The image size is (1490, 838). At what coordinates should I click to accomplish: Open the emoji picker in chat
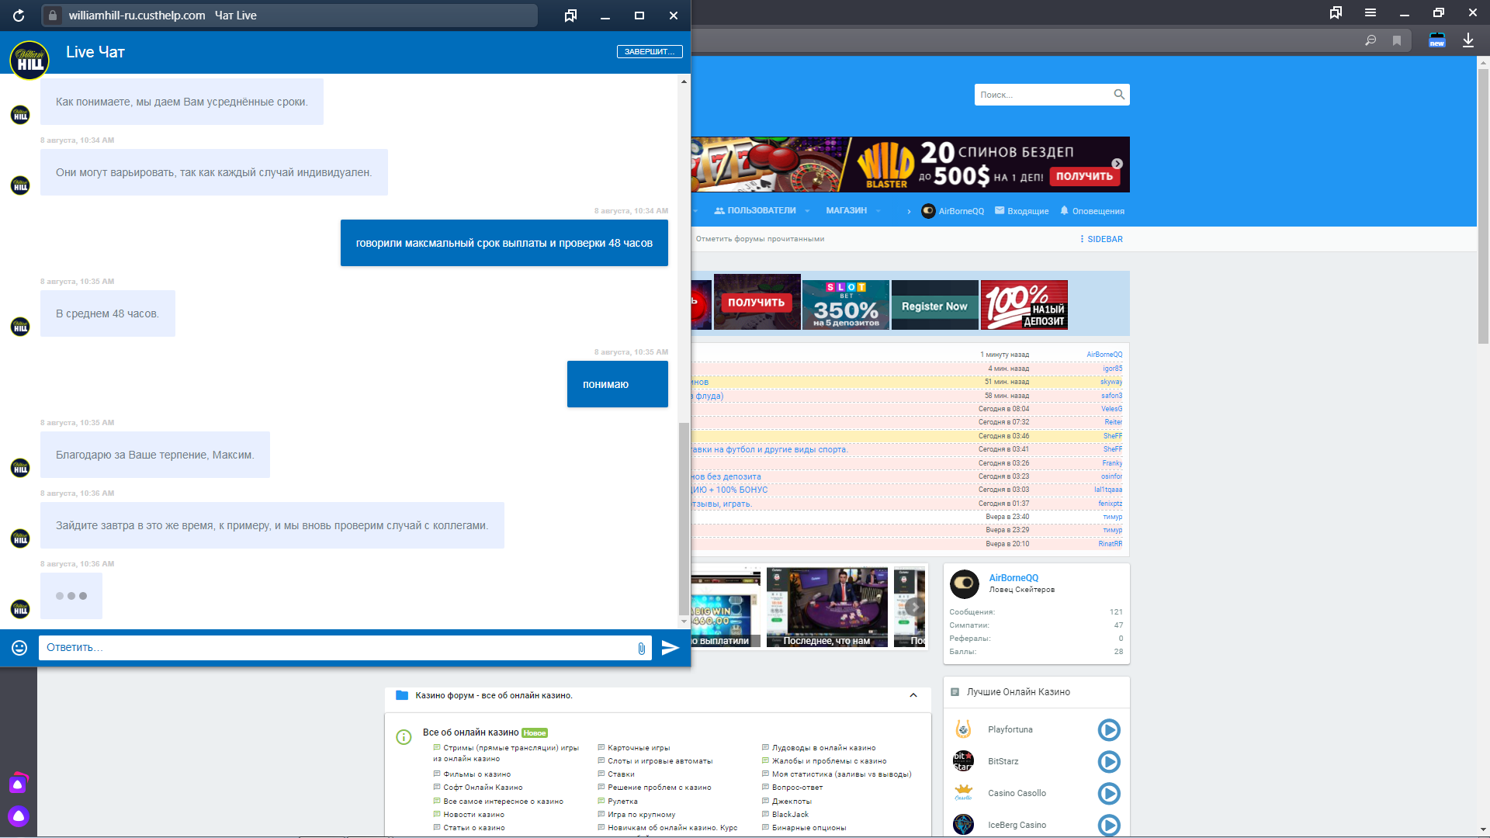(x=19, y=648)
